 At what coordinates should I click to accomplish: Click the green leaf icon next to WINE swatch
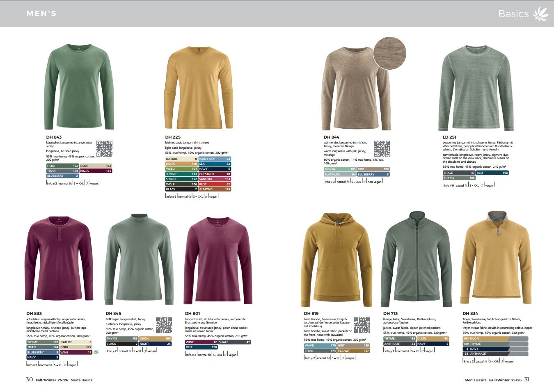pyautogui.click(x=96, y=352)
